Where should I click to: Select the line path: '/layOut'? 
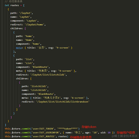click(22, 13)
